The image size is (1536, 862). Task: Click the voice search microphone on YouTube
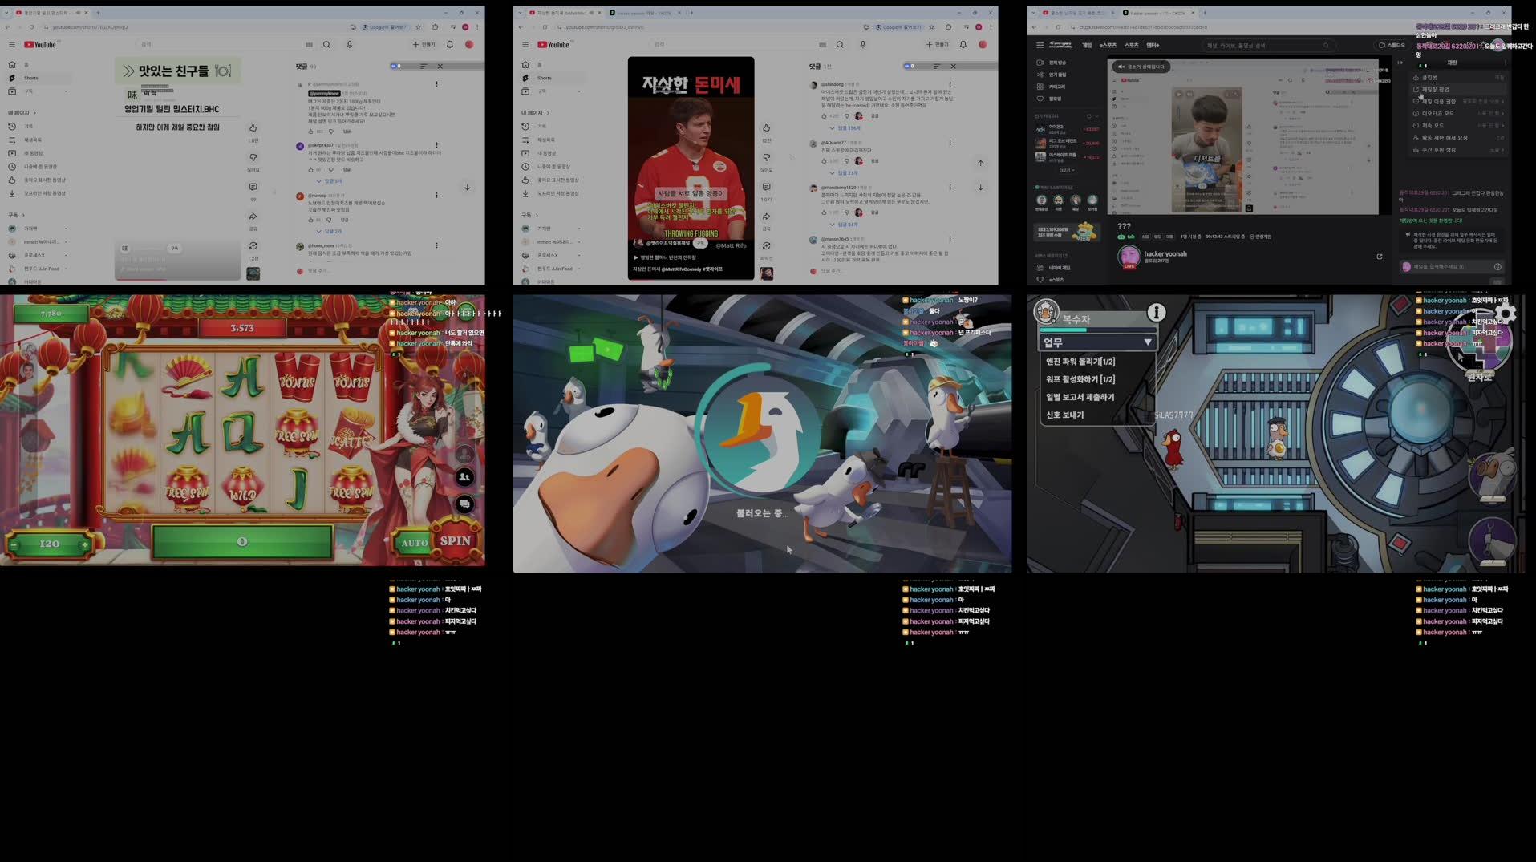pos(861,44)
